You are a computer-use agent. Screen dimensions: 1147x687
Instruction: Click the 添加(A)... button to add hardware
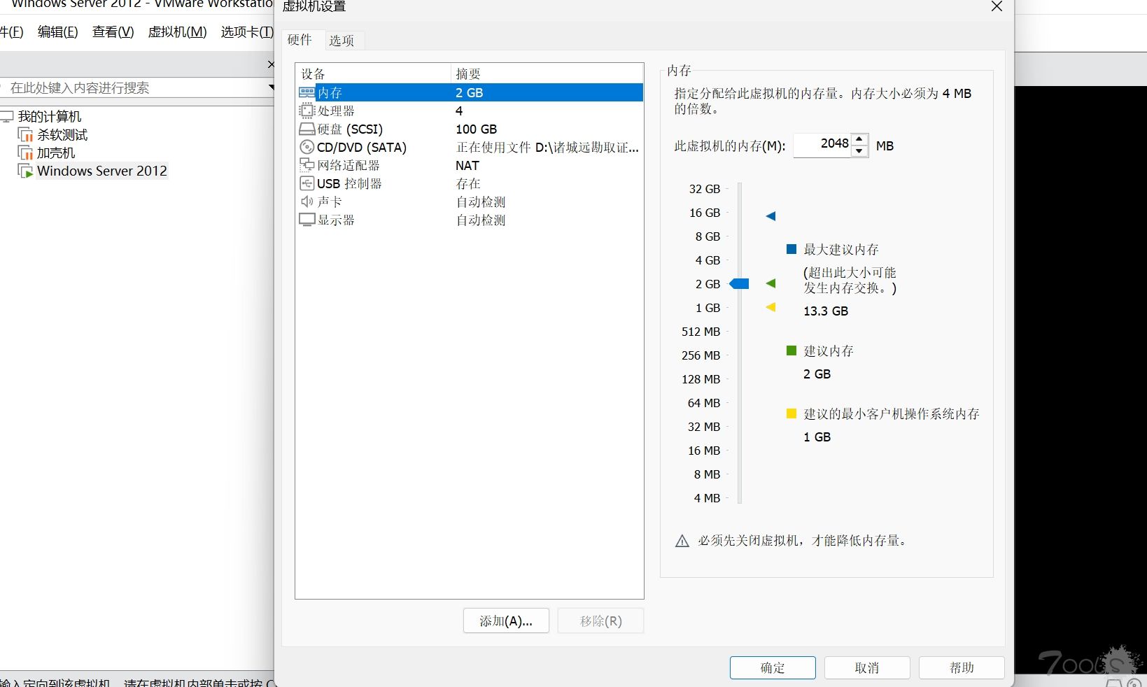pos(505,621)
